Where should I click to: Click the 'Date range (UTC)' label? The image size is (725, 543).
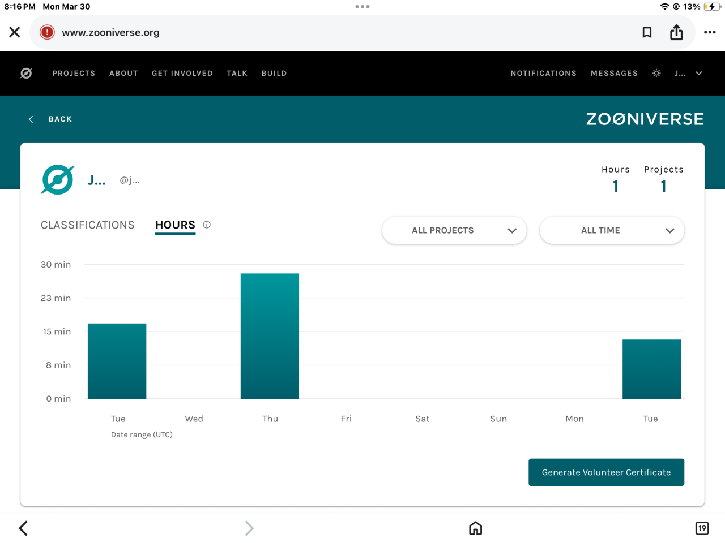142,434
